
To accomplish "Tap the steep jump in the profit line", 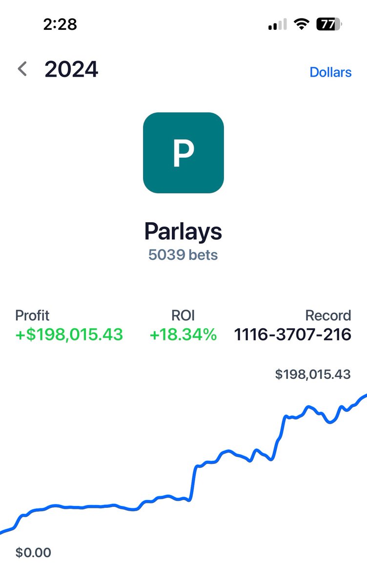I will 192,483.
